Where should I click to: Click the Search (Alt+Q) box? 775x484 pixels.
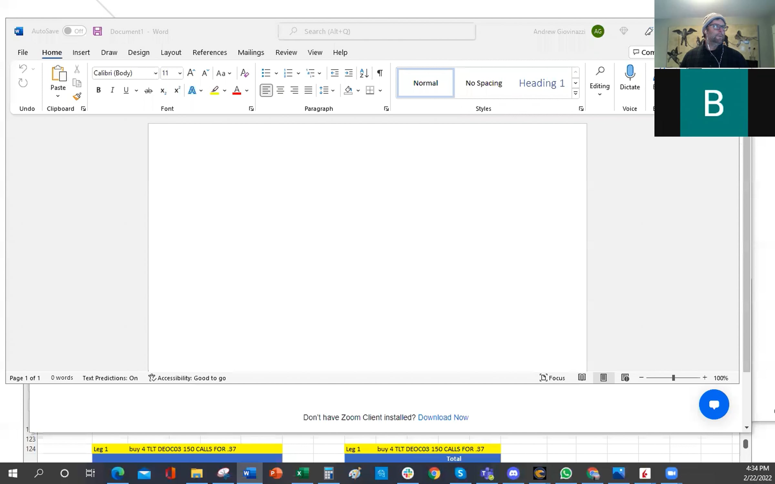377,31
